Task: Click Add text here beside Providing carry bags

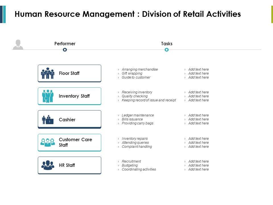Action: click(198, 123)
